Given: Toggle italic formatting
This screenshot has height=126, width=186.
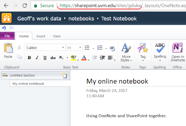Looking at the screenshot, I should [x=37, y=58].
